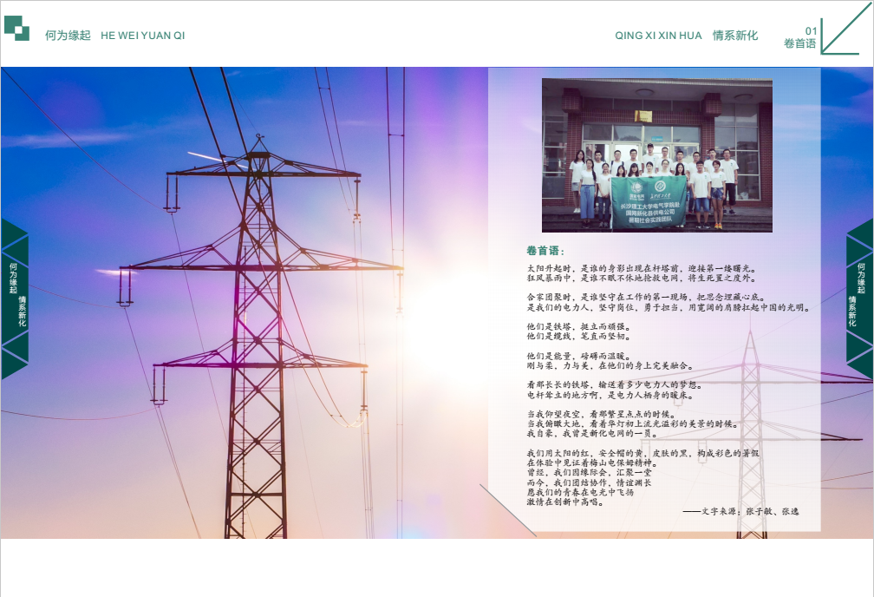Click the line starting "我们用太阳的红"
874x597 pixels.
(643, 453)
